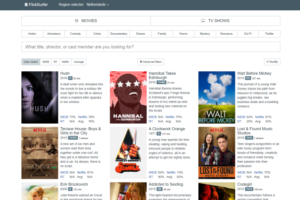
Task: Click the Terrace House: Boys & Girls title
Action: click(80, 131)
